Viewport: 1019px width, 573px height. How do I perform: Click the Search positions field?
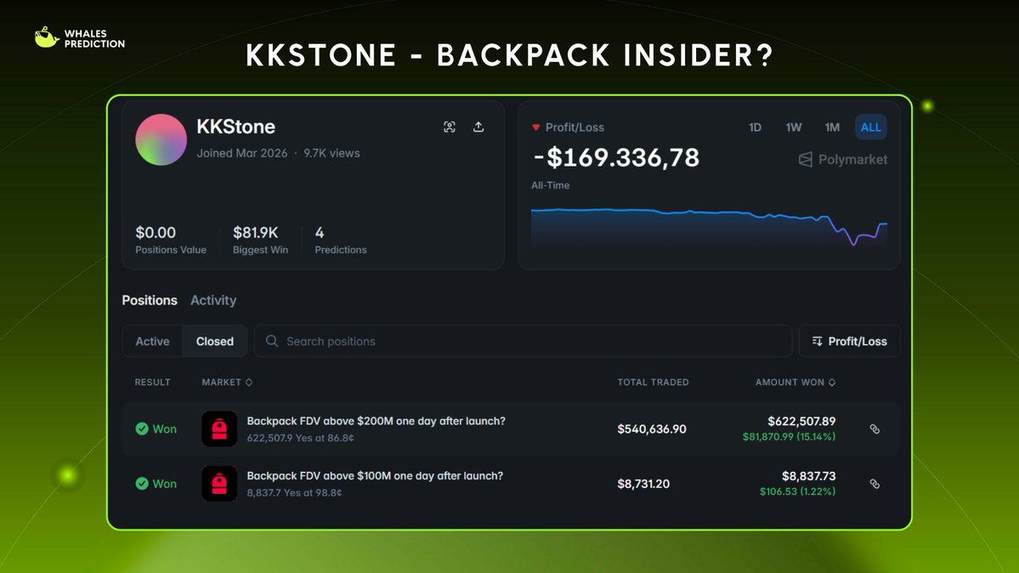click(523, 342)
